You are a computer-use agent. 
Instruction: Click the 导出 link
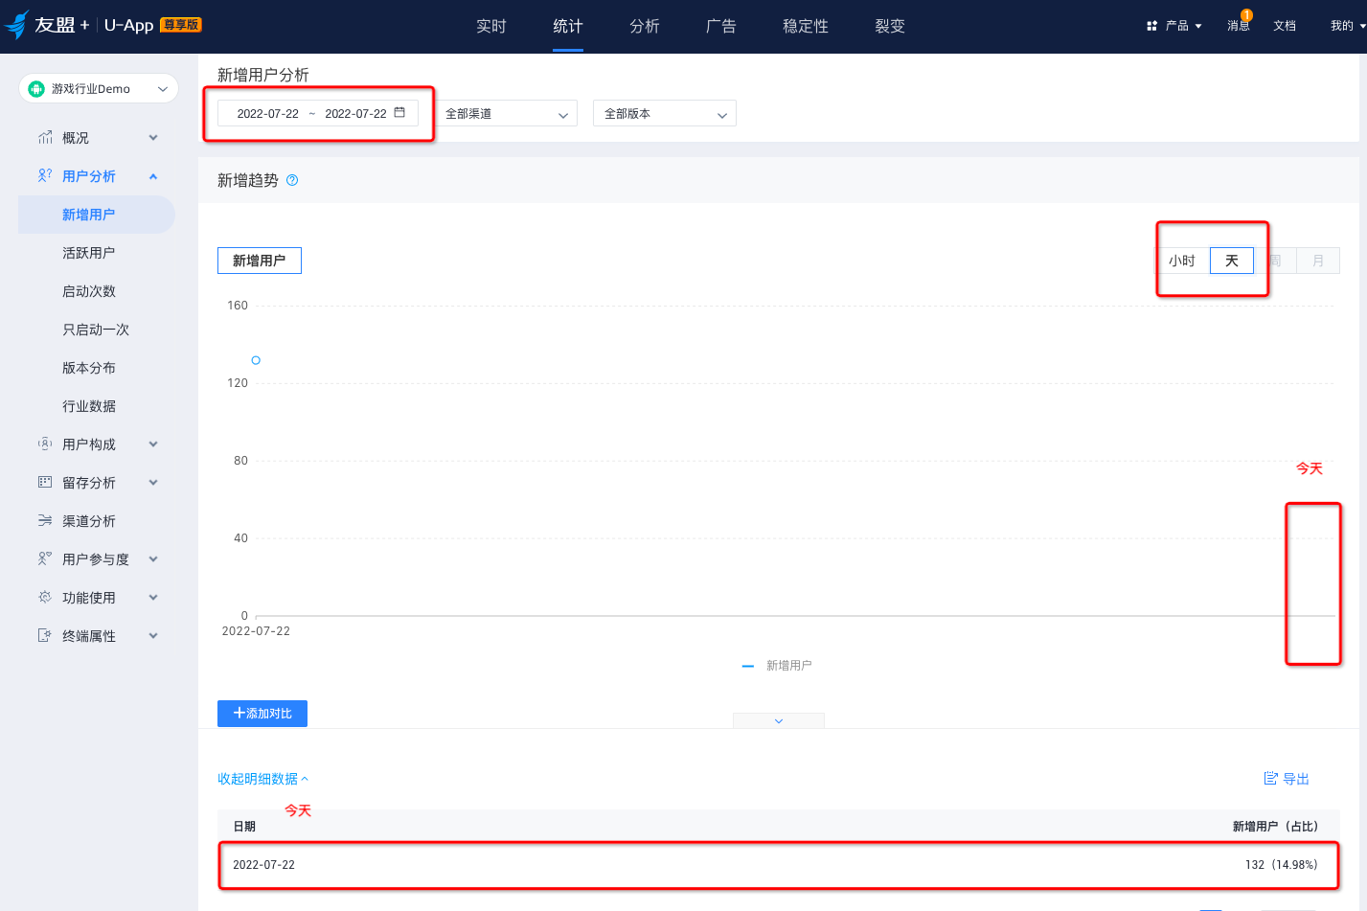pyautogui.click(x=1296, y=779)
